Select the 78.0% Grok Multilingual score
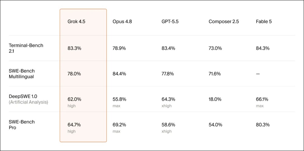This screenshot has height=151, width=304. (x=74, y=74)
